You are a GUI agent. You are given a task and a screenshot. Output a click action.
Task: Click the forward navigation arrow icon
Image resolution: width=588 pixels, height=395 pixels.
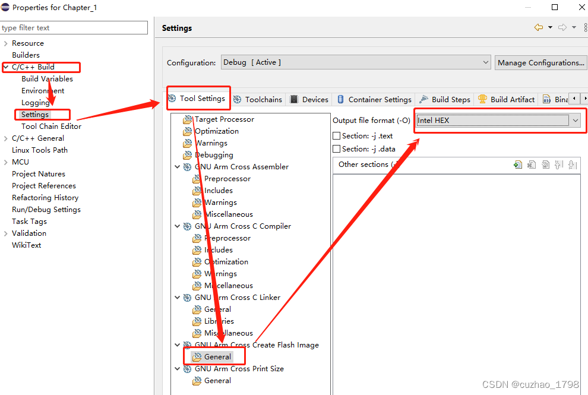click(x=562, y=27)
